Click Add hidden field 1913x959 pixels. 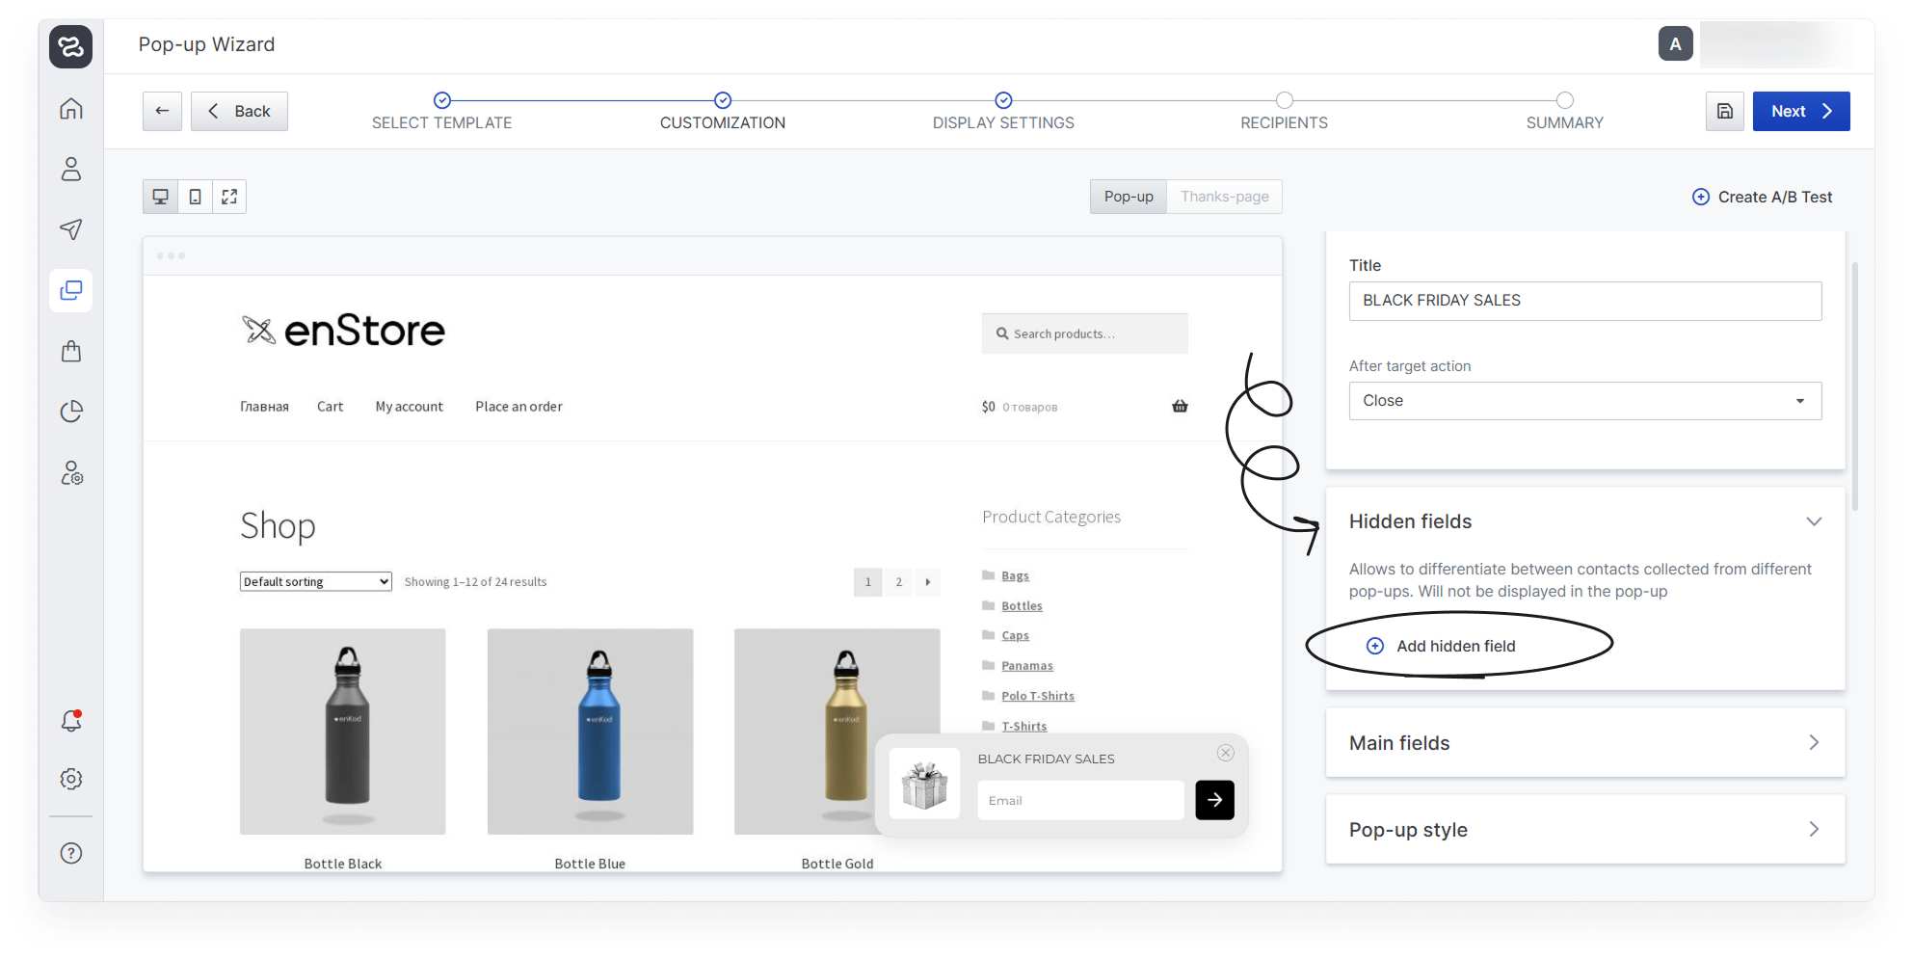coord(1455,646)
